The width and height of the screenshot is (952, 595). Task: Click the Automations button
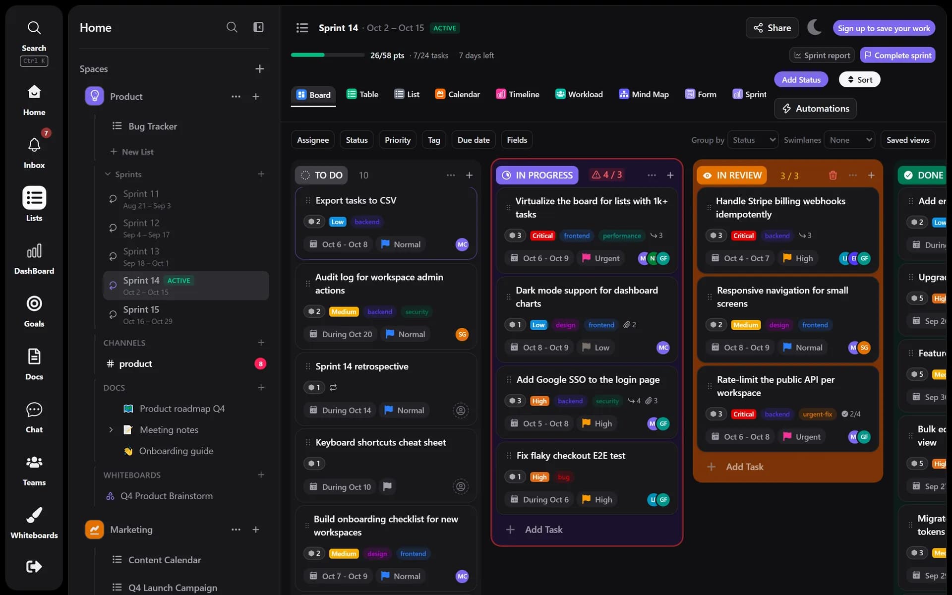815,109
